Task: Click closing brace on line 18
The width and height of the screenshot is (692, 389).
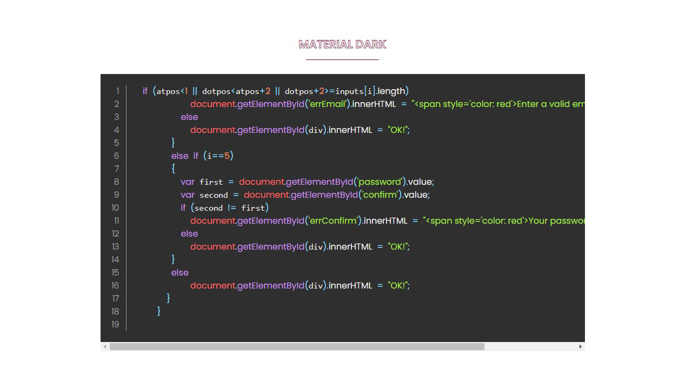Action: point(158,311)
